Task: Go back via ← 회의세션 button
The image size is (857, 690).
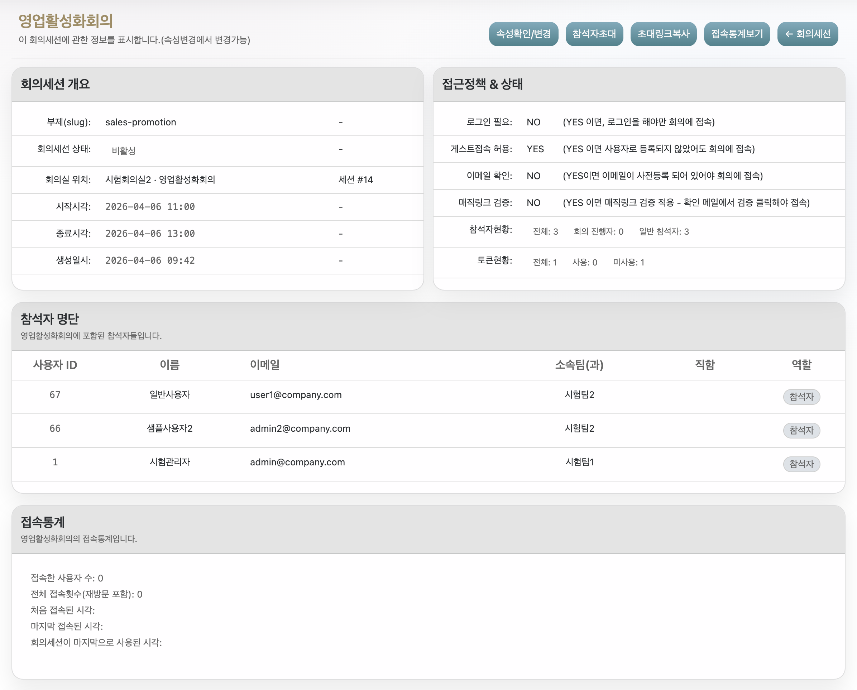Action: pos(807,34)
